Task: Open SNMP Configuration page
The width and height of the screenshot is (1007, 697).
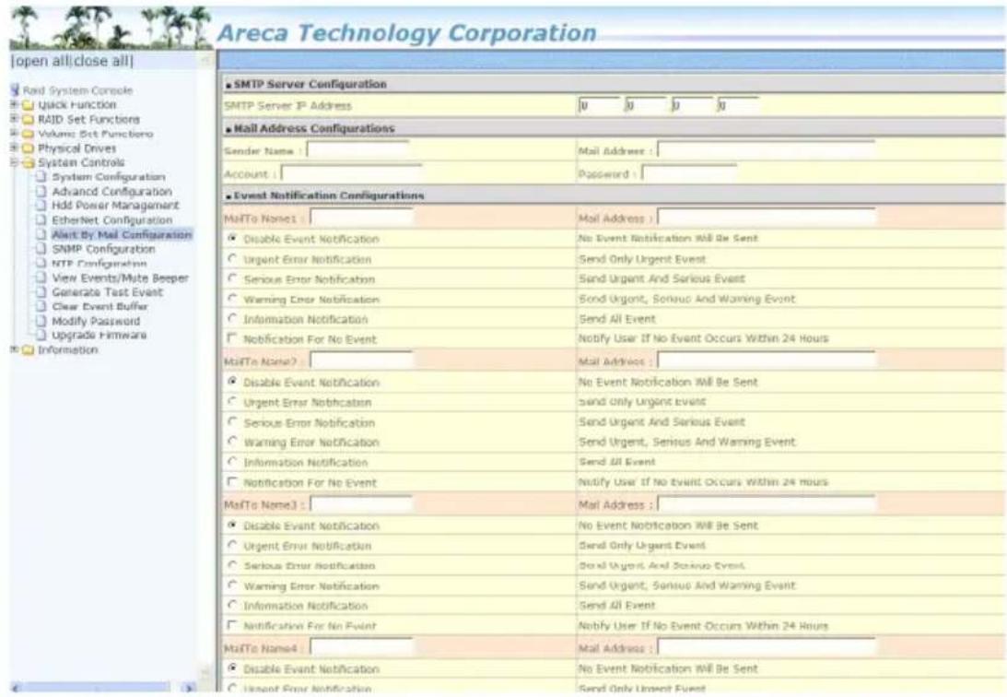Action: [103, 249]
